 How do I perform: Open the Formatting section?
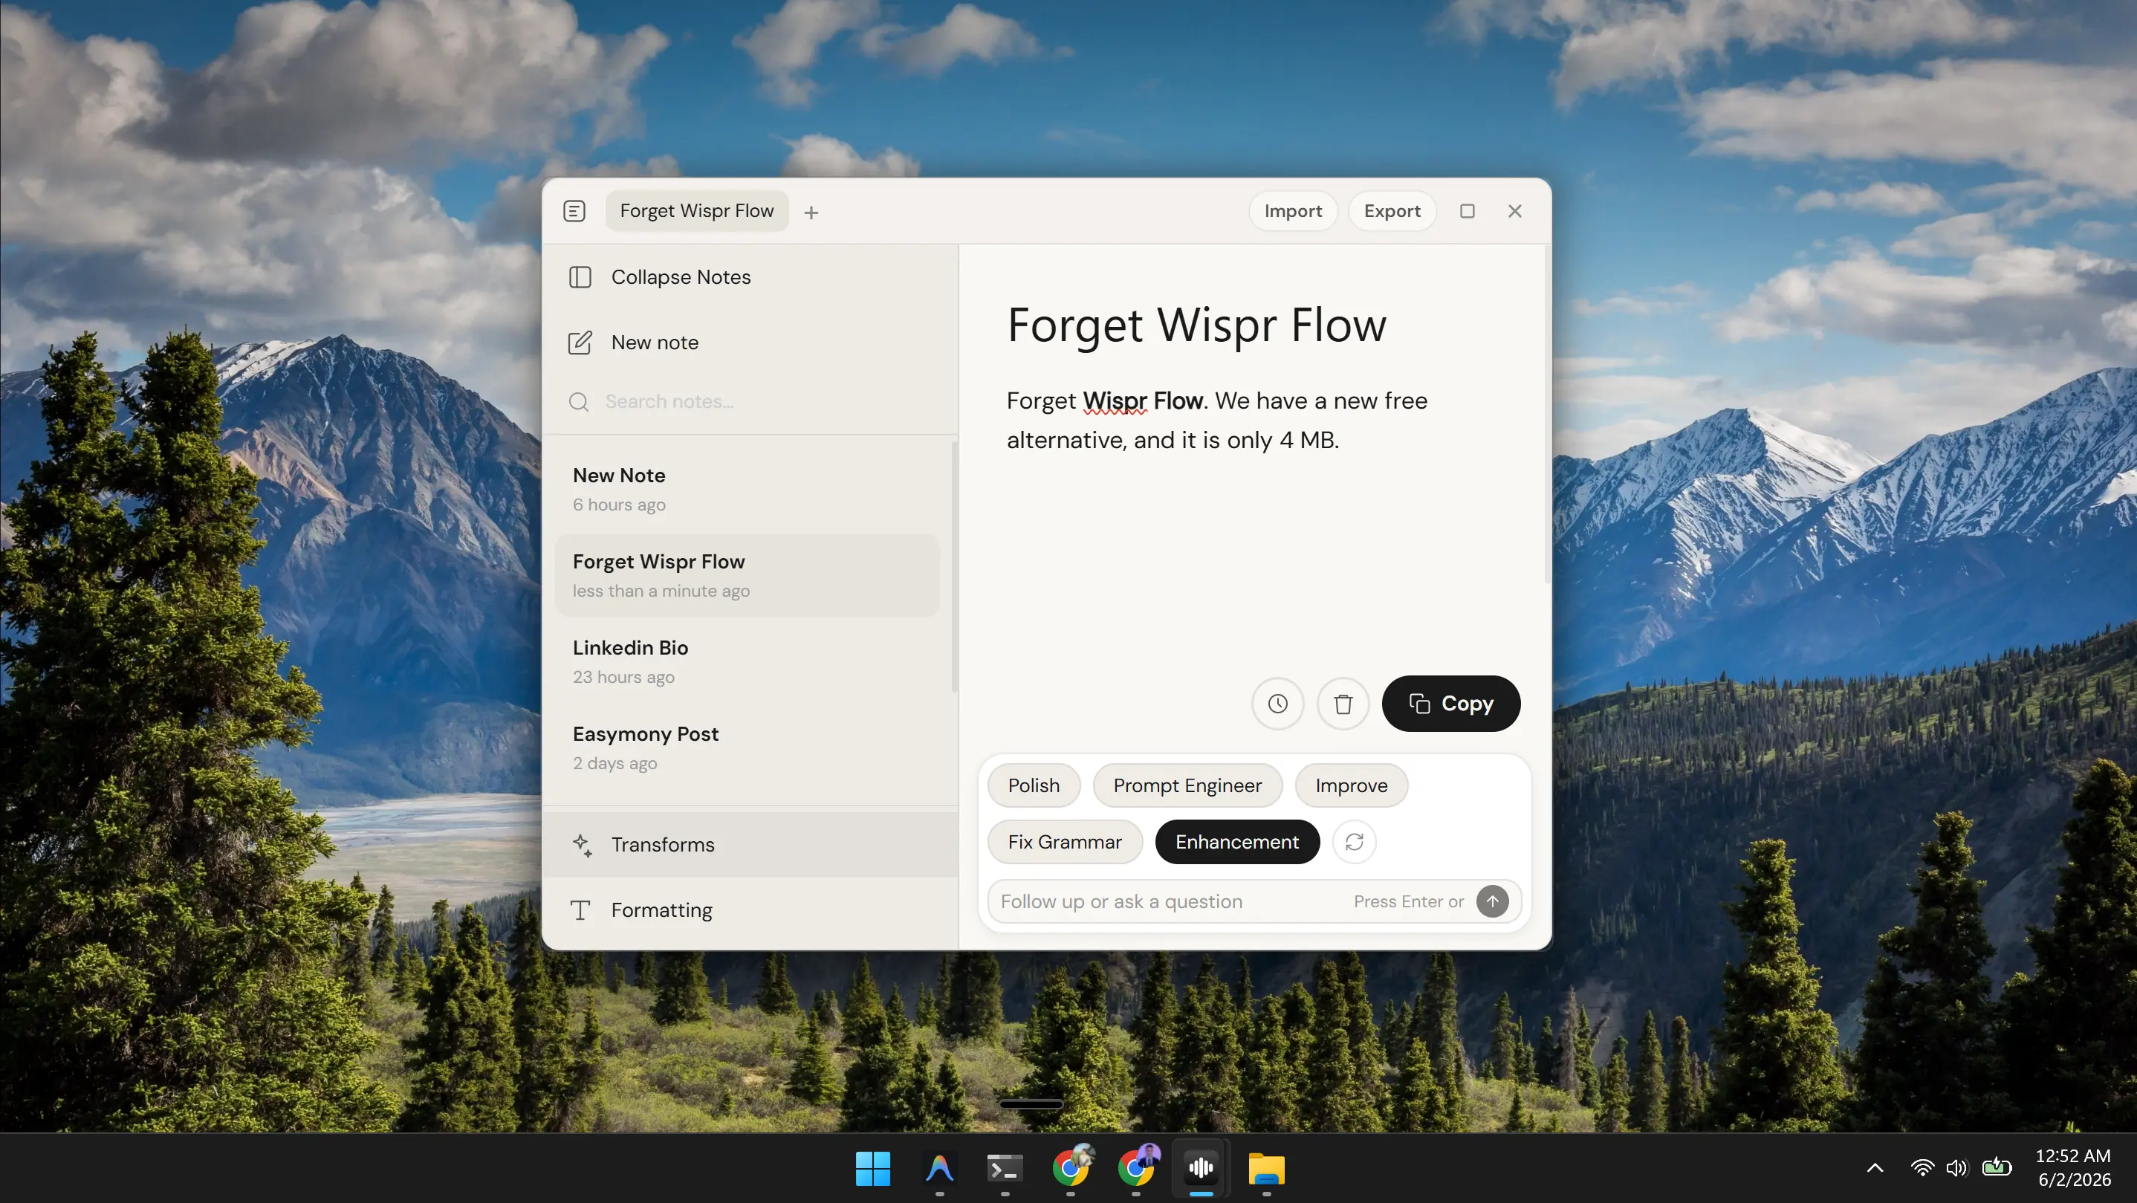(x=750, y=910)
